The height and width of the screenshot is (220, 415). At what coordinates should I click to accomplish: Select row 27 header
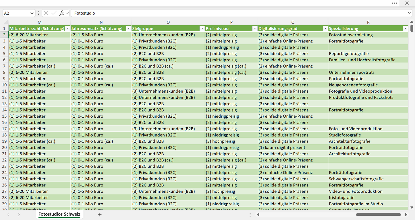[4, 191]
